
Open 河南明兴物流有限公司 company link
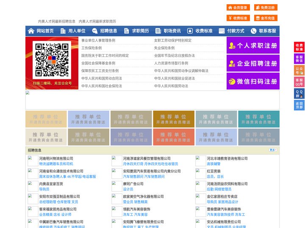click(56, 158)
